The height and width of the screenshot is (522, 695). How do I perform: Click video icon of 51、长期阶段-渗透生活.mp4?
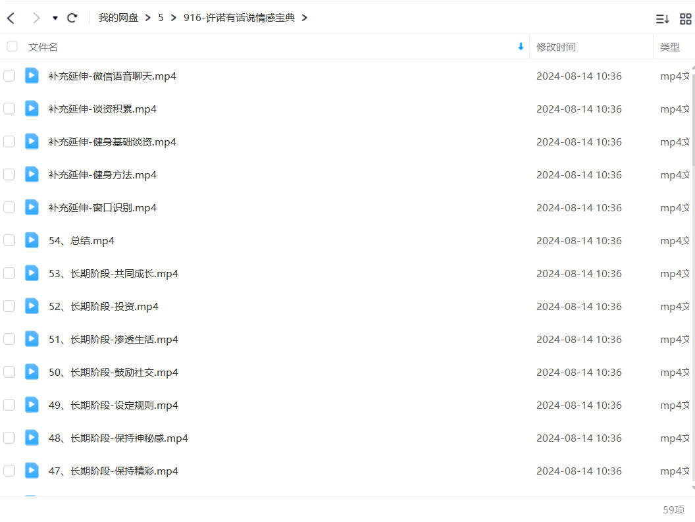32,339
